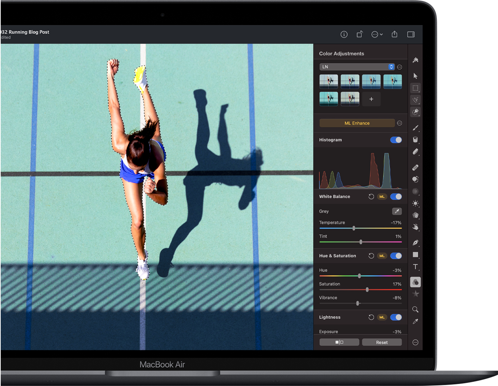The image size is (498, 386).
Task: Select the Arrange arrow tool
Action: [x=415, y=76]
